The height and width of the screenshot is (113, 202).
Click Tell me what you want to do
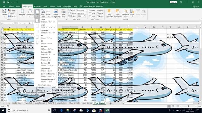coord(93,6)
